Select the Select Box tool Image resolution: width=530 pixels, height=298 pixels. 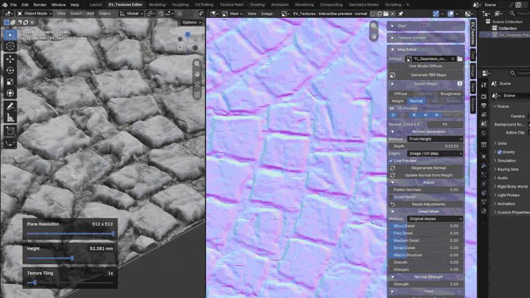pyautogui.click(x=10, y=35)
